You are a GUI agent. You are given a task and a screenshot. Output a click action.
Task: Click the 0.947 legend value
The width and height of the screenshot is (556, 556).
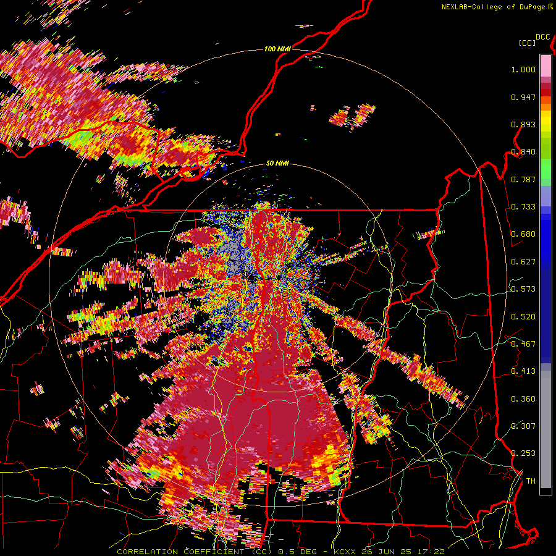pyautogui.click(x=523, y=97)
